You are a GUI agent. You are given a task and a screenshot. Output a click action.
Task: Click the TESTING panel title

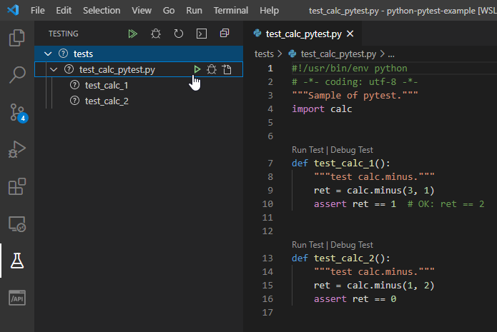coord(64,34)
